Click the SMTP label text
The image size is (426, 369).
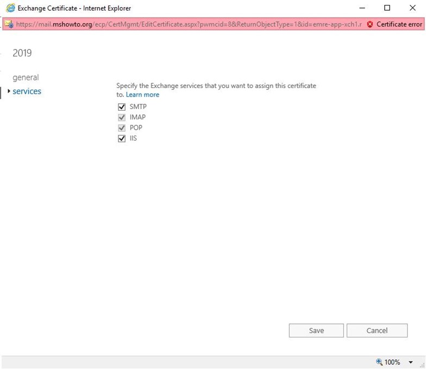(x=138, y=106)
